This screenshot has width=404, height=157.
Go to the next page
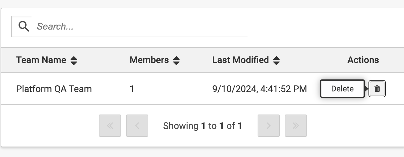[269, 126]
